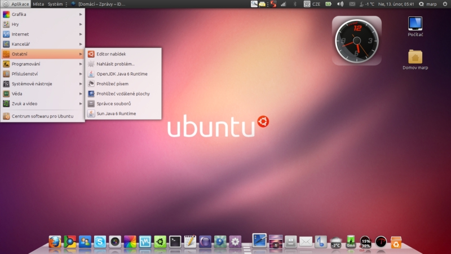Screen dimensions: 451x254
Task: Click the Bluetooth indicator in top panel
Action: pos(295,4)
